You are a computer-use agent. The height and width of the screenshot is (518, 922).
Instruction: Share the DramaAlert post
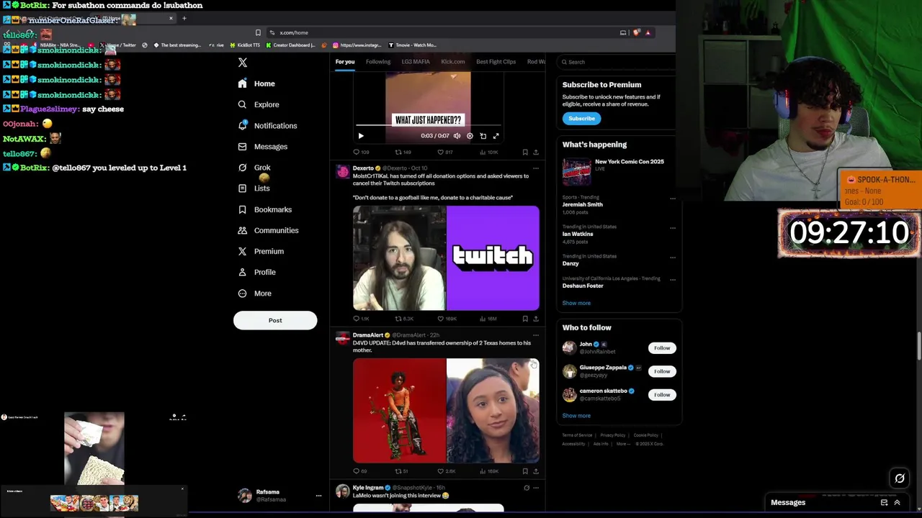pyautogui.click(x=535, y=471)
